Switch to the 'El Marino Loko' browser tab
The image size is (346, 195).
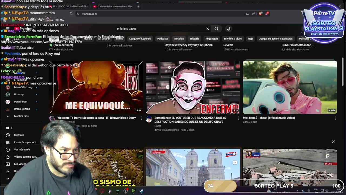[112, 6]
